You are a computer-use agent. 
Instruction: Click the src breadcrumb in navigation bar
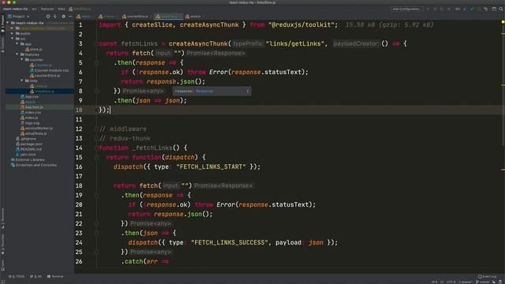(34, 9)
